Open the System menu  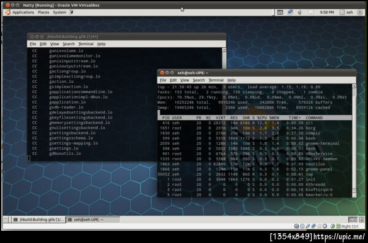point(59,12)
